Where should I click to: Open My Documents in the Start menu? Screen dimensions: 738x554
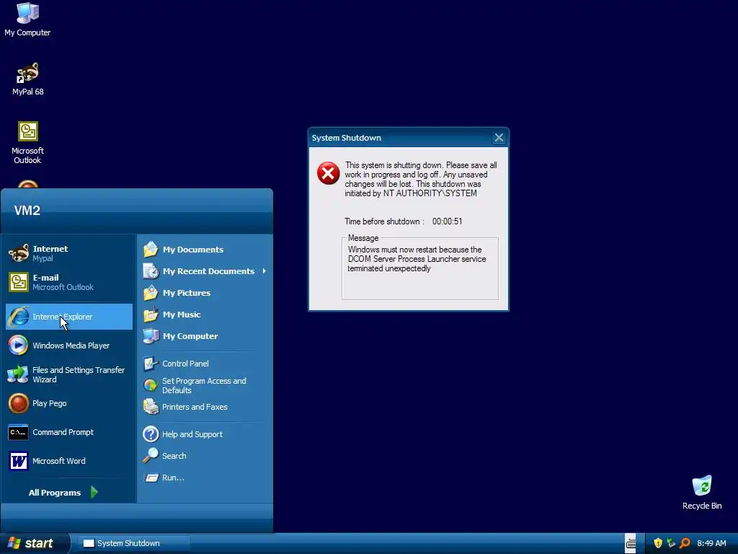(205, 249)
